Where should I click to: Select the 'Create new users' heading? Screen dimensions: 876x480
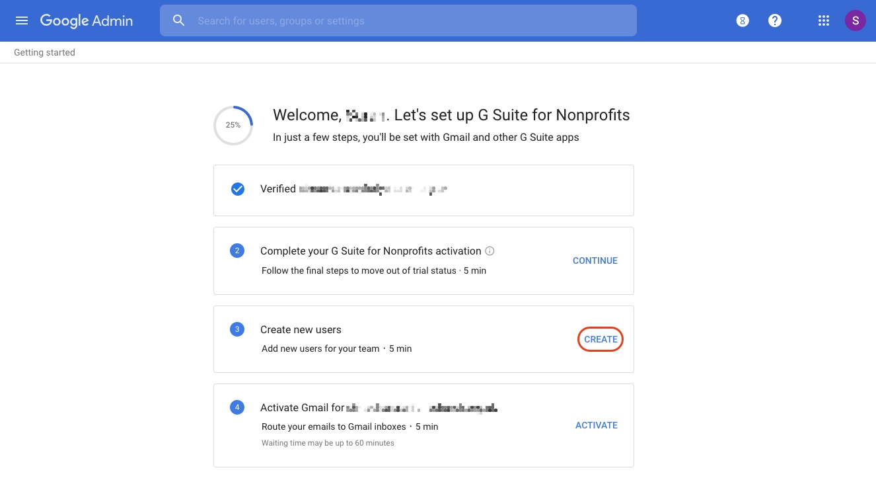click(x=301, y=329)
